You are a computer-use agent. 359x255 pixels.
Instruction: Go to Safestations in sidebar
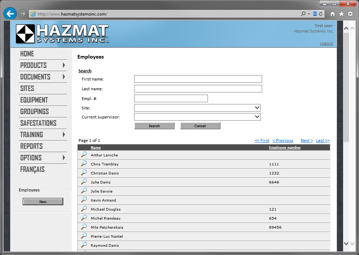click(38, 123)
